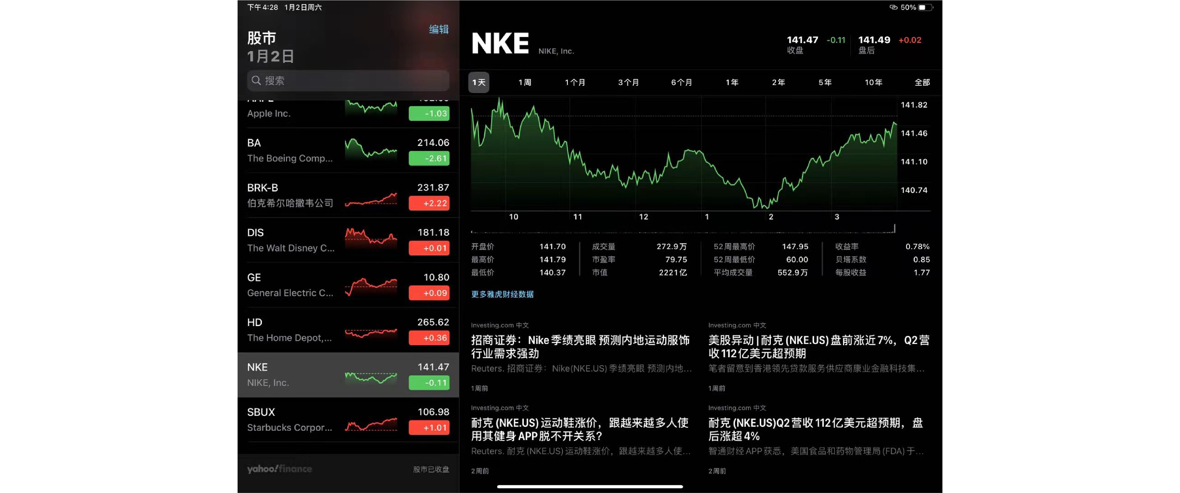
Task: Open 招商证券 Nike季绩亮眼 news article
Action: (580, 347)
